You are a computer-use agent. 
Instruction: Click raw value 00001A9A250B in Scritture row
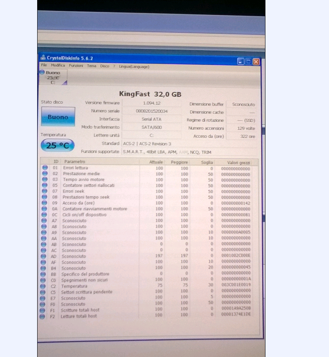[236, 308]
